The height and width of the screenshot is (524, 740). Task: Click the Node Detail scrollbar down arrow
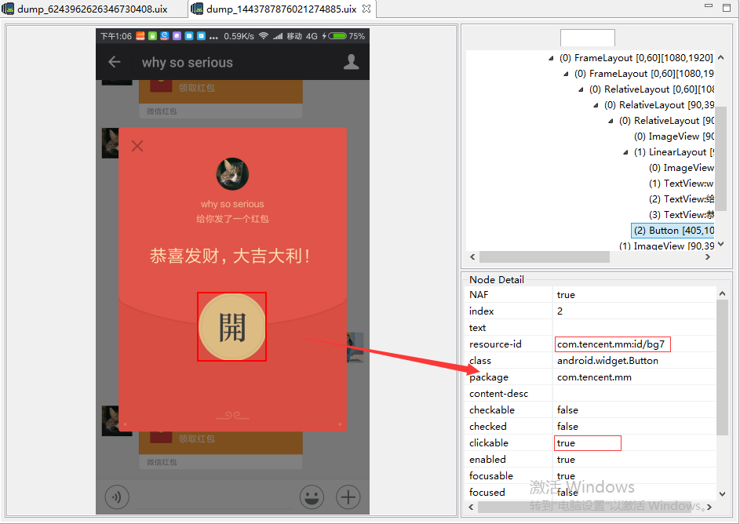tap(722, 494)
